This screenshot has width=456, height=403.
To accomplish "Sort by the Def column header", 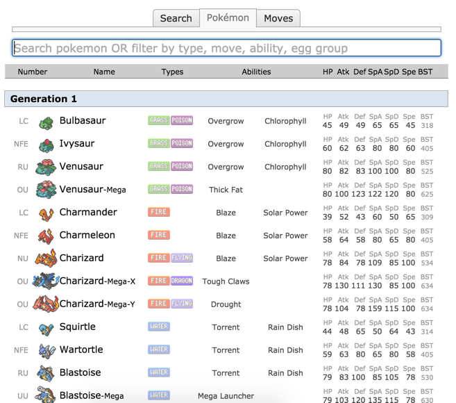I will pos(360,72).
